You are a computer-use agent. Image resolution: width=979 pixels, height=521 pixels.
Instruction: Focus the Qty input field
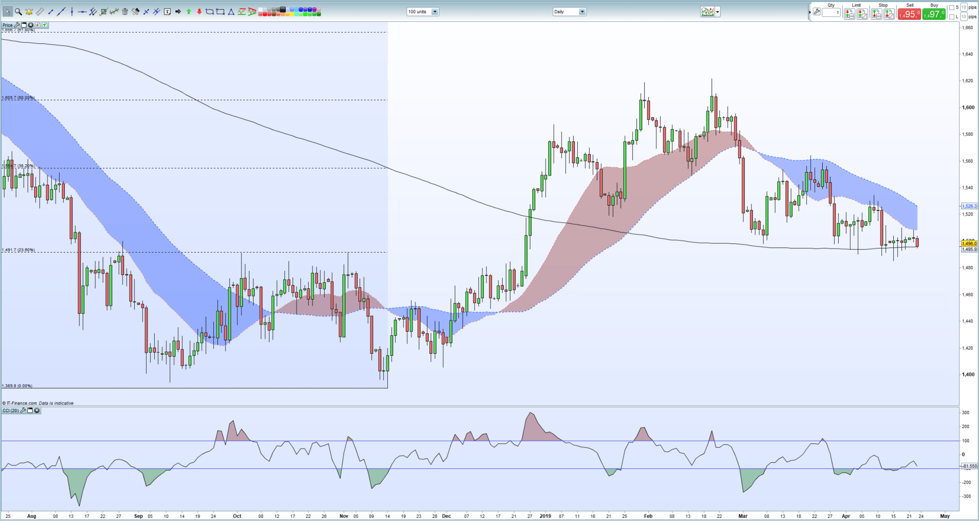[x=831, y=12]
